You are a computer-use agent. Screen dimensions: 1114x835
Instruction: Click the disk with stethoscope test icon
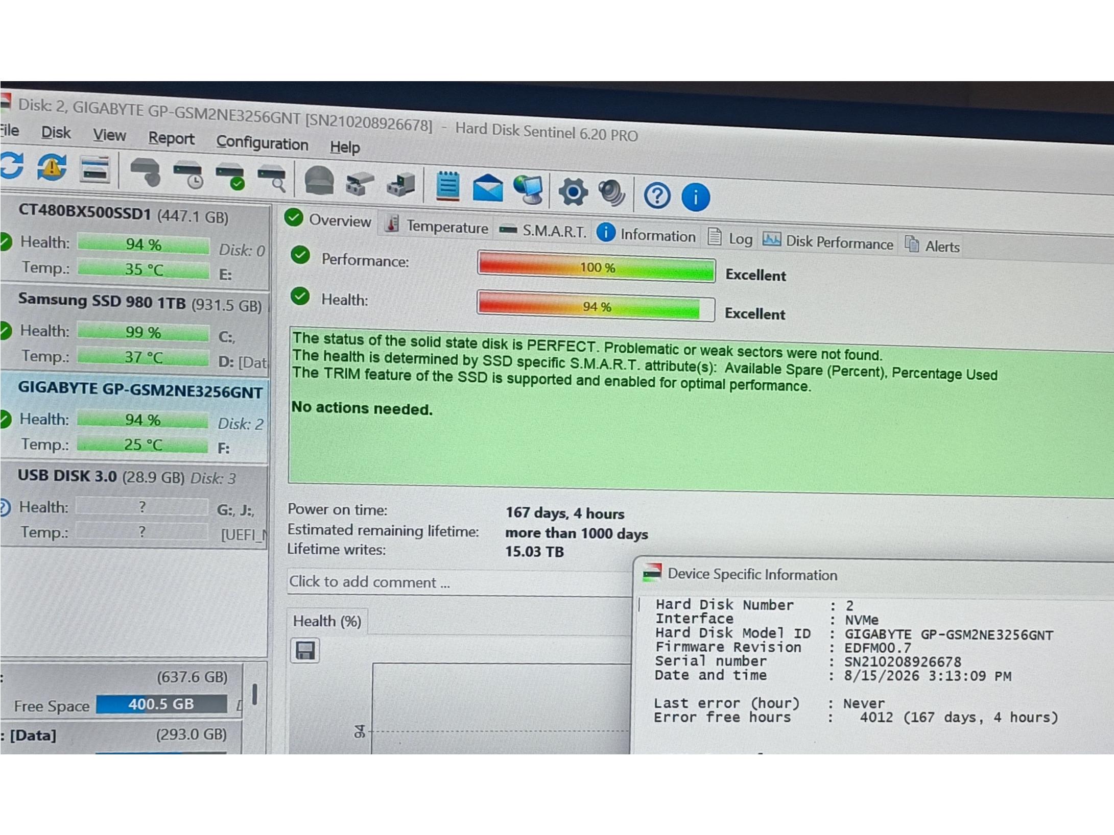point(145,171)
